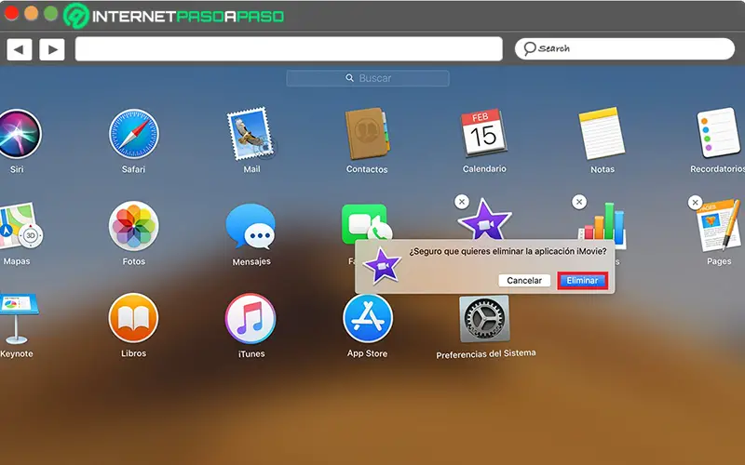Open Preferencias del Sistema

pos(484,318)
